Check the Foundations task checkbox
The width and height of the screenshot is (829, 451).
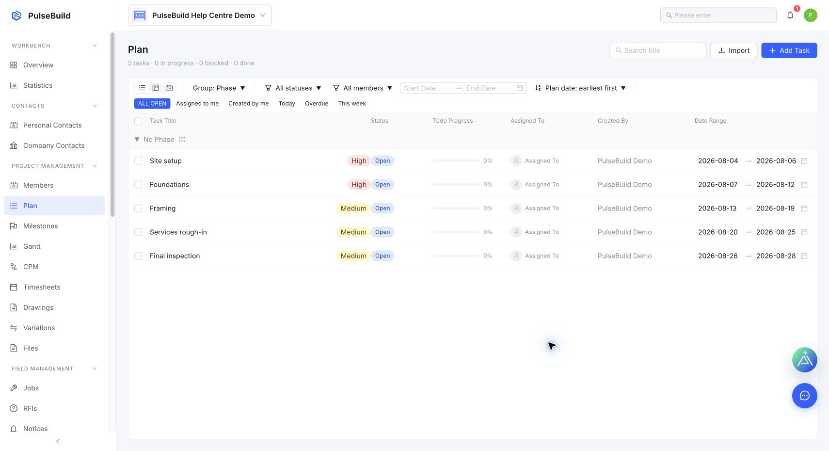(x=138, y=185)
